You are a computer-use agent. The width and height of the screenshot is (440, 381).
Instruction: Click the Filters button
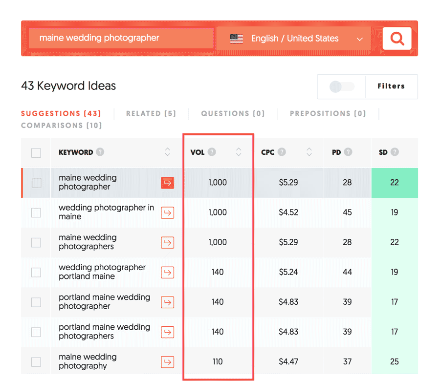[x=391, y=86]
